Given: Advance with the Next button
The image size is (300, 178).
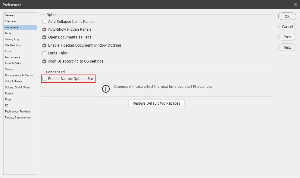Looking at the screenshot, I should coord(287,48).
